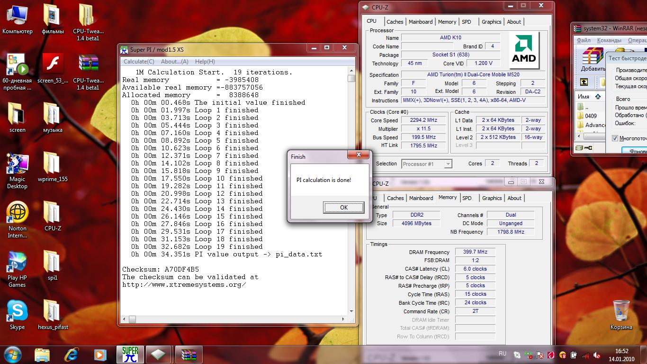Close the Finish dialog
This screenshot has width=647, height=364.
(x=359, y=155)
